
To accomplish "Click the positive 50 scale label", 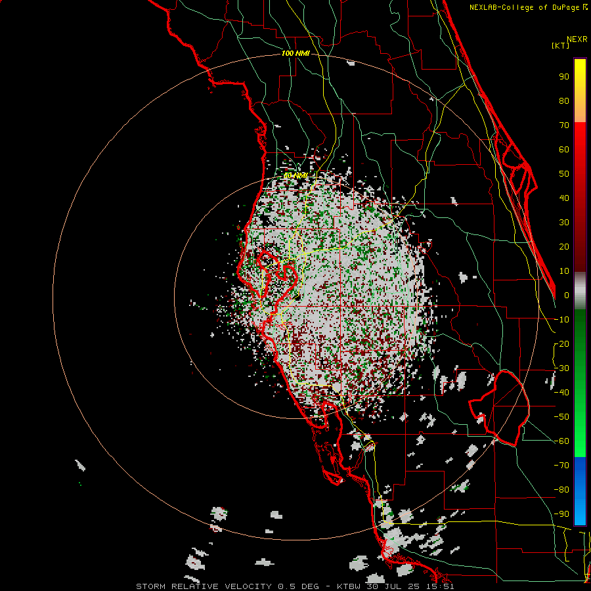I will [564, 174].
